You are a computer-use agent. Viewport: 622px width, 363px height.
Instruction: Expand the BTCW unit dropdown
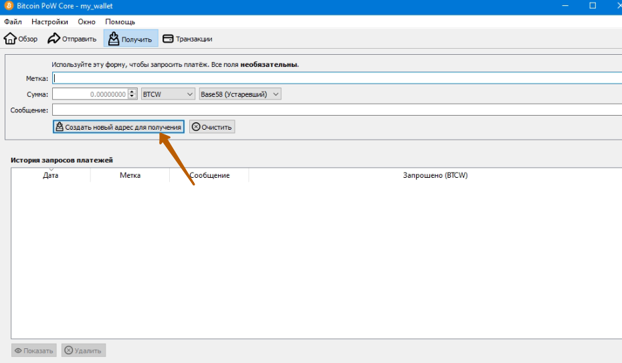[168, 94]
